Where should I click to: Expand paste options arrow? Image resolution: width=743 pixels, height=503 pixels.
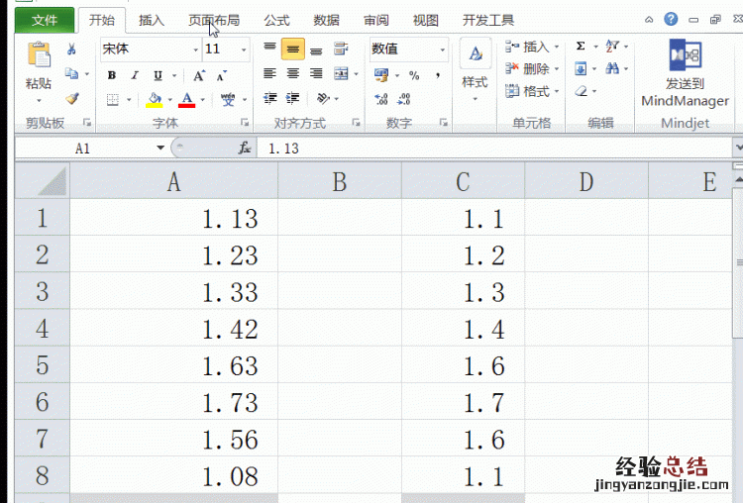pos(39,100)
